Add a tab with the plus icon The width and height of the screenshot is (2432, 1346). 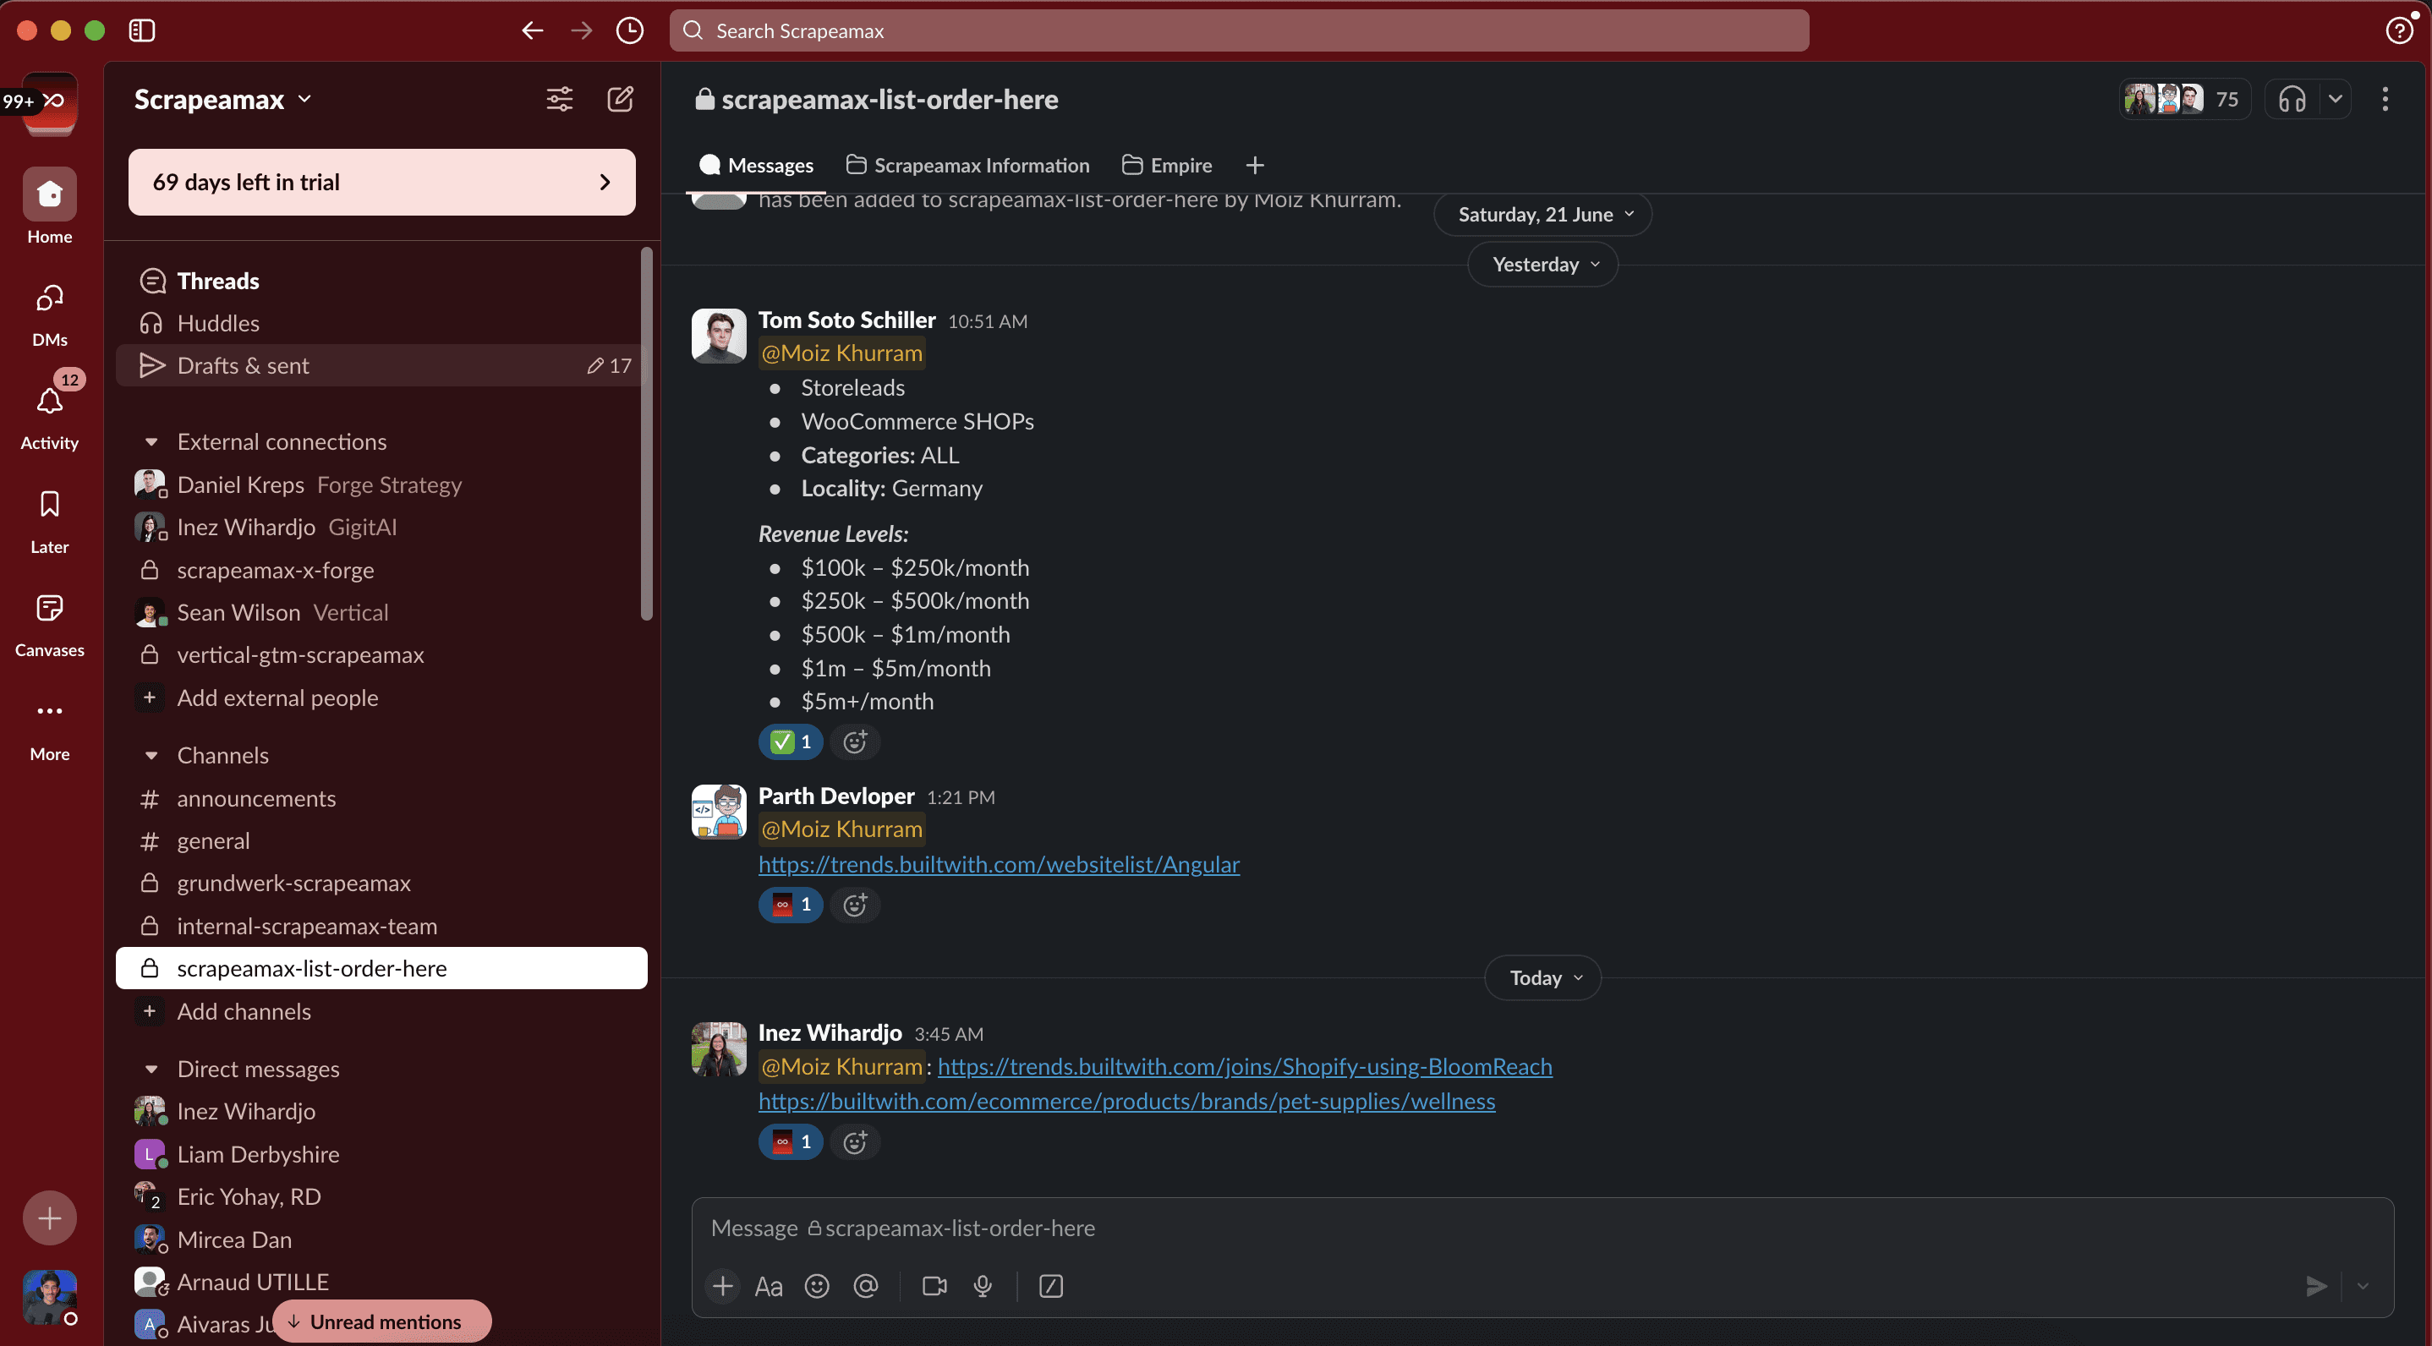coord(1255,165)
